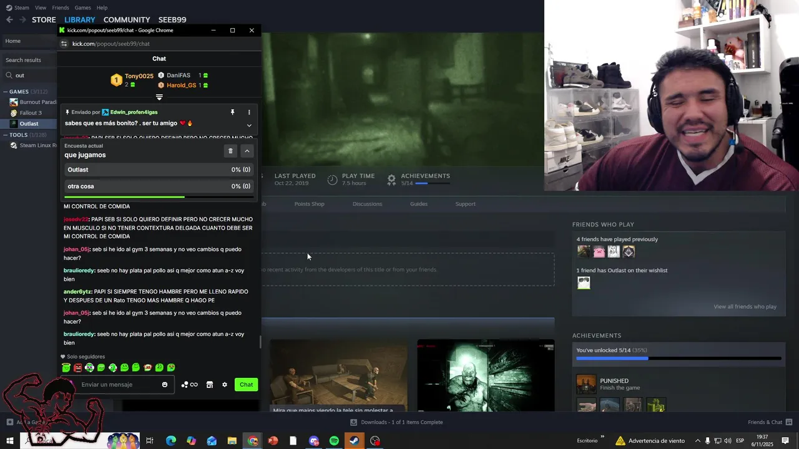Open the Points Shop link
The width and height of the screenshot is (799, 449).
click(309, 204)
